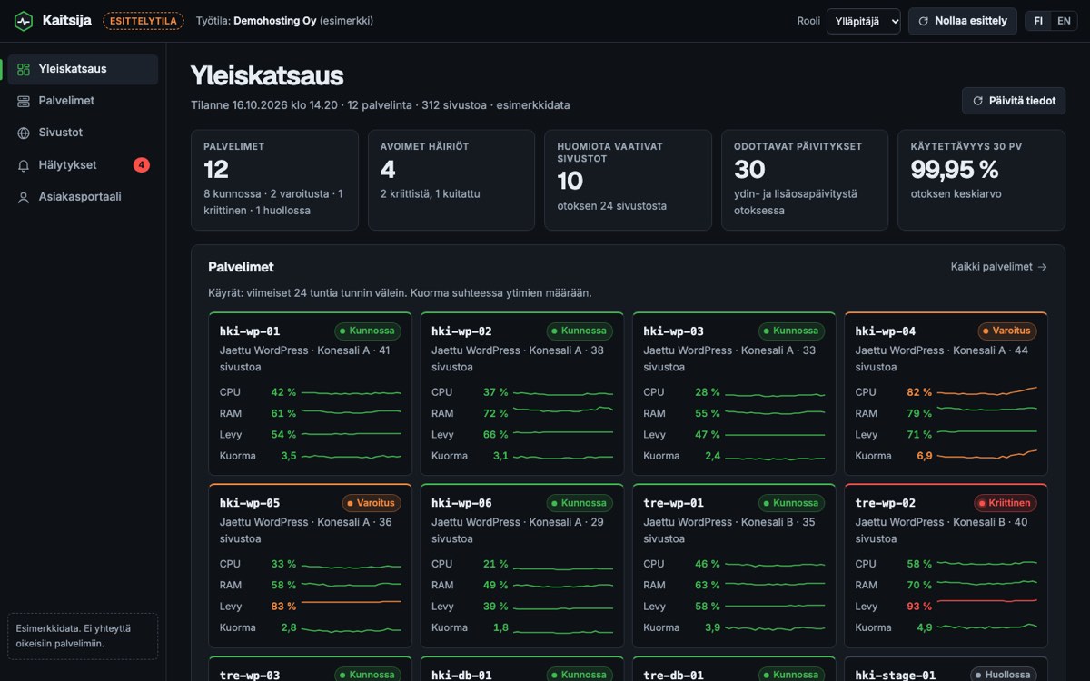This screenshot has width=1090, height=681.
Task: Click the Palvelimet server icon in sidebar
Action: click(24, 101)
